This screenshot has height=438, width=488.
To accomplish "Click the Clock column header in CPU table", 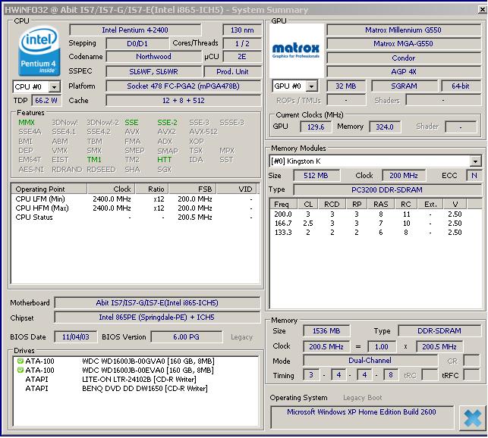I will (111, 189).
